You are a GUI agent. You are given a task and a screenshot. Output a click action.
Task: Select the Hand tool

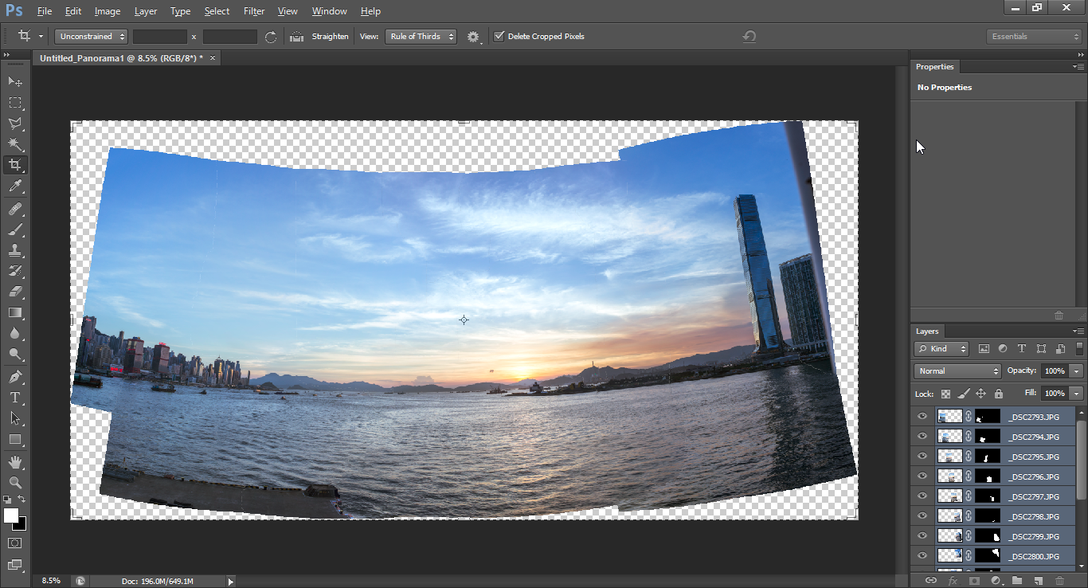pos(15,461)
